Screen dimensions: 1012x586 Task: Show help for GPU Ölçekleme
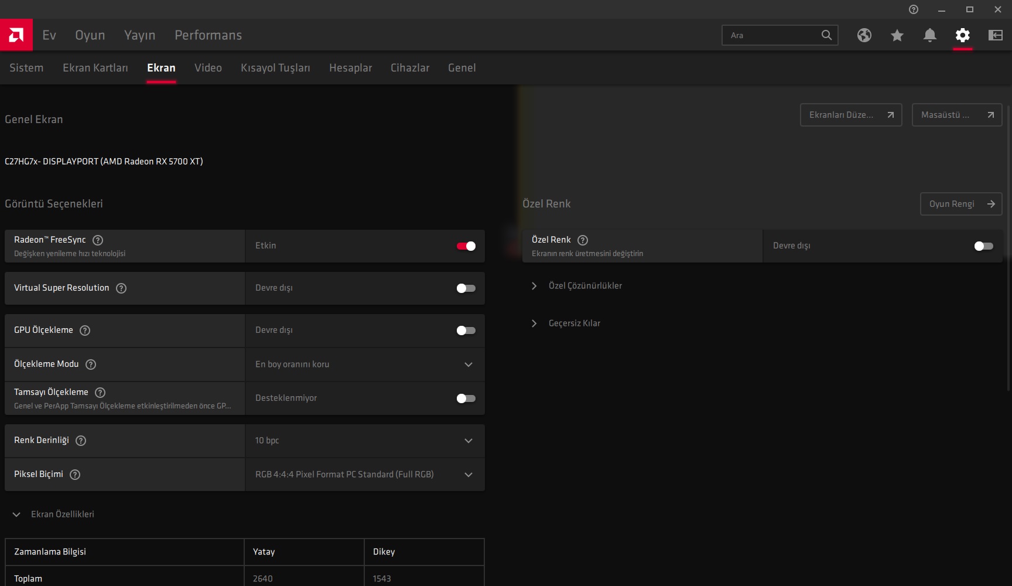tap(85, 331)
